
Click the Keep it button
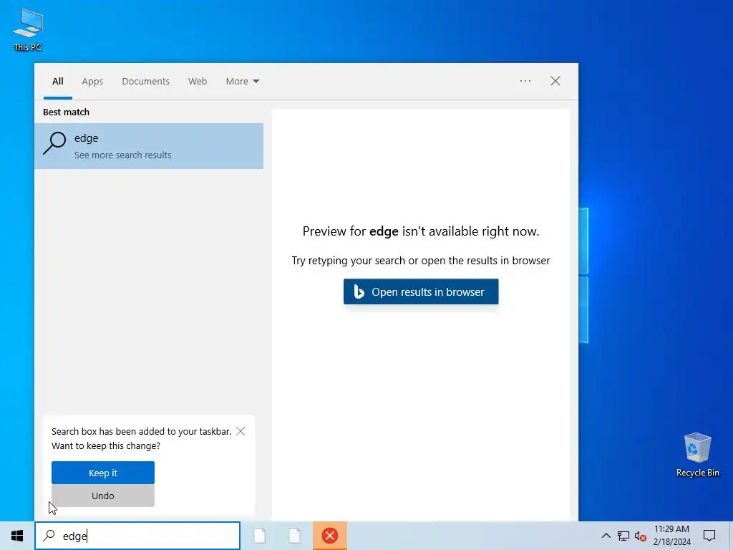coord(103,473)
